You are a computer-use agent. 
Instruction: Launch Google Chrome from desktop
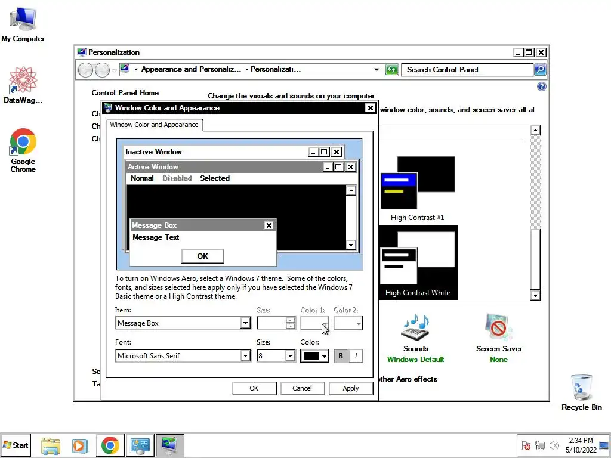pyautogui.click(x=23, y=150)
